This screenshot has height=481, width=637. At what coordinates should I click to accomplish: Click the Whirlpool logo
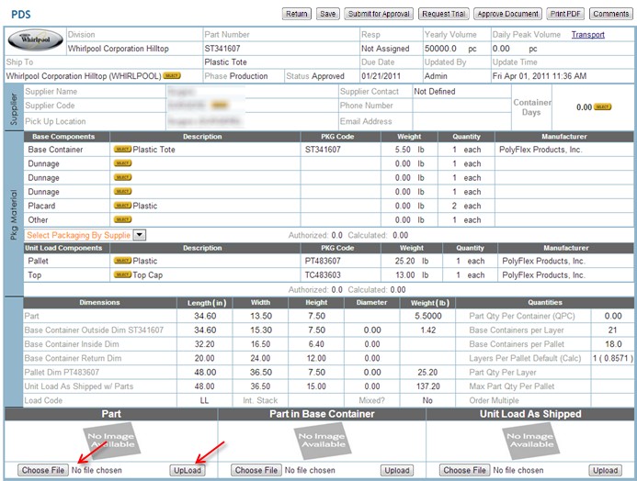point(36,40)
